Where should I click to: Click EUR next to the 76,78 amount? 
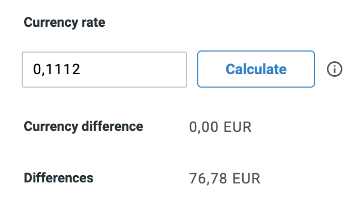246,178
